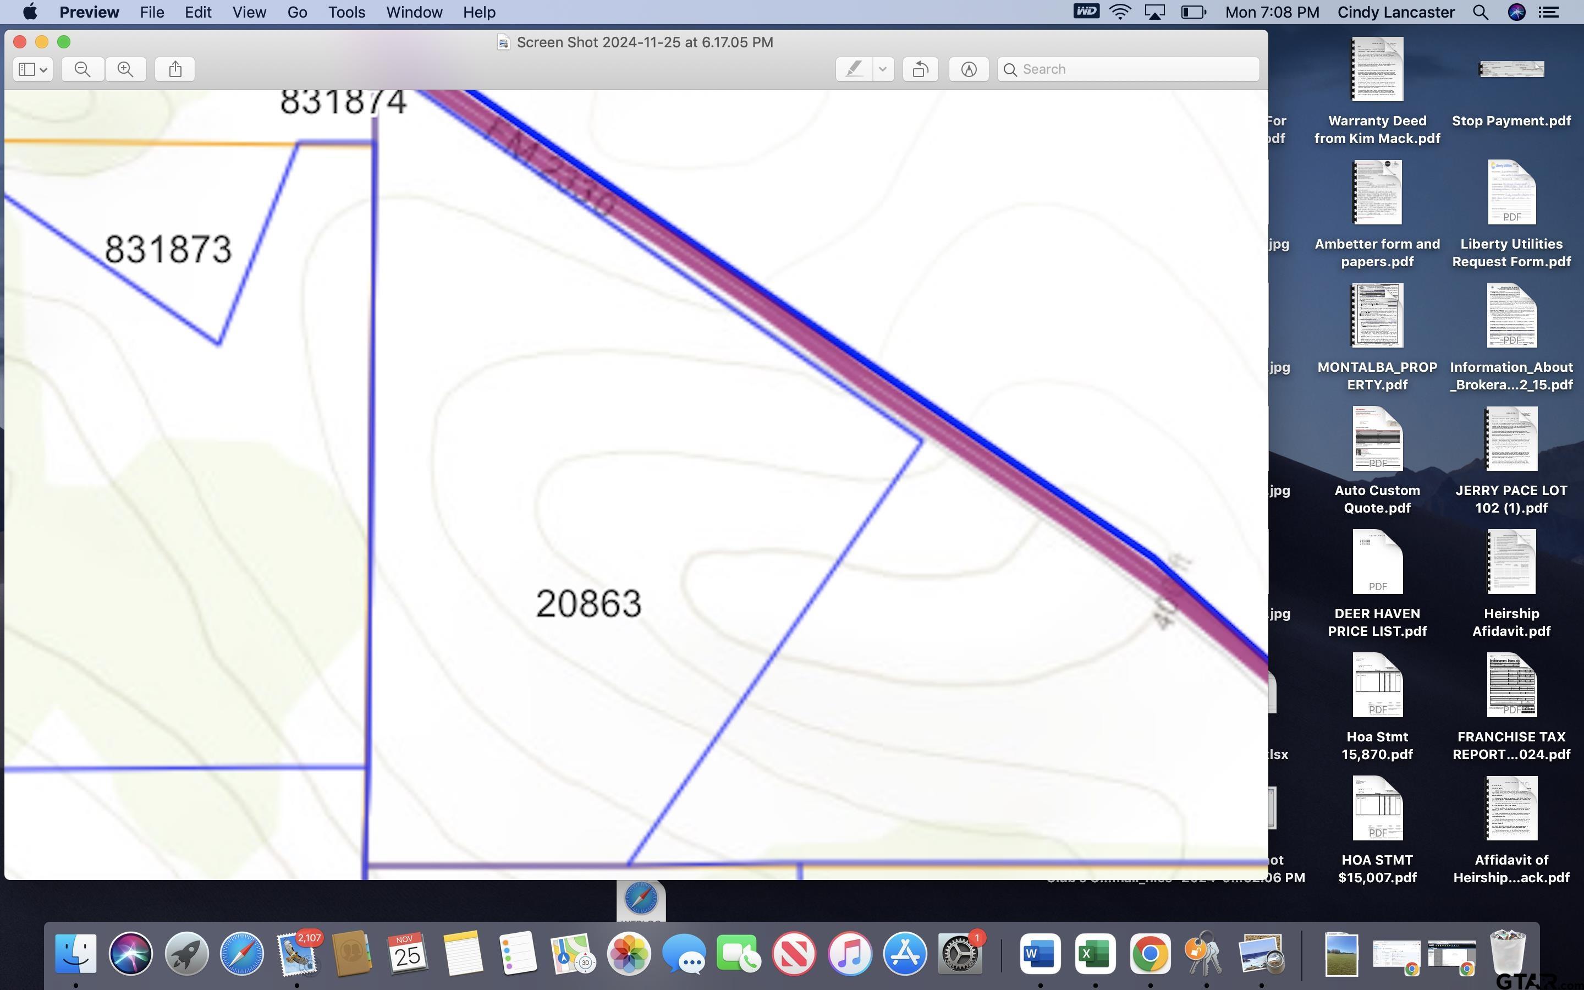Open Google Chrome in the Dock
Screen dimensions: 1584x990
[1150, 953]
